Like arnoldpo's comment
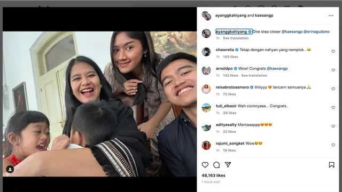The image size is (342, 192). pyautogui.click(x=333, y=70)
